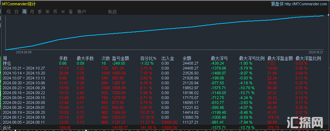Click the total lots value 189.46
The image size is (330, 131).
pyautogui.click(x=65, y=127)
